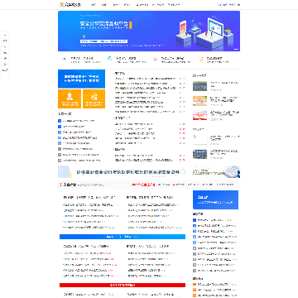Open the red feature icon below the banner
This screenshot has width=298, height=298.
point(156,59)
